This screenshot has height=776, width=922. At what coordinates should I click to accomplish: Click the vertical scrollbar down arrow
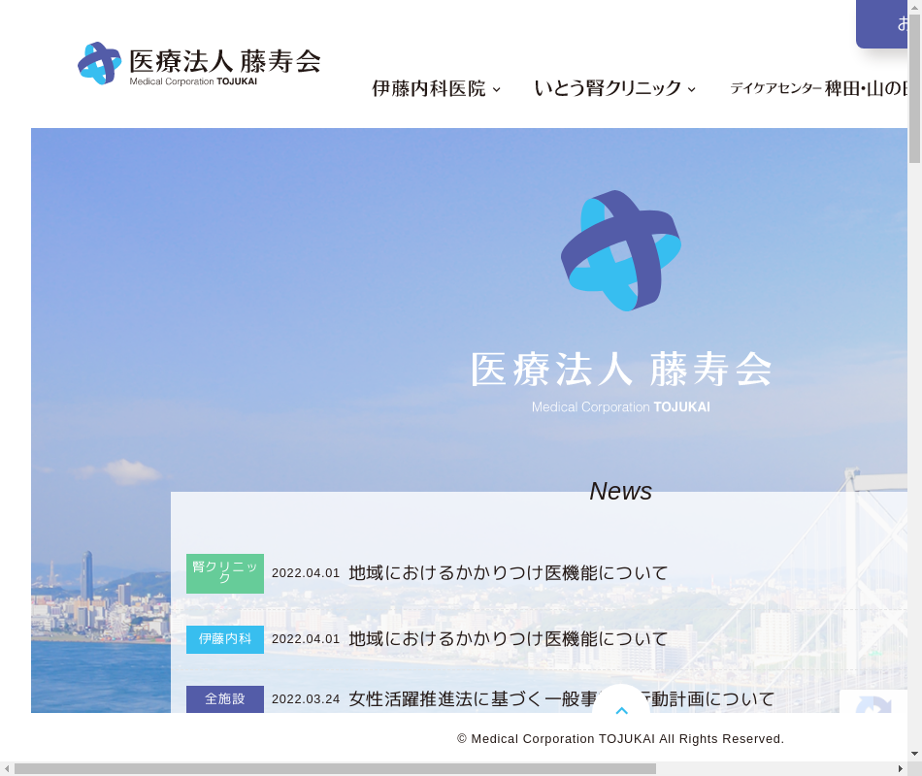click(x=914, y=753)
